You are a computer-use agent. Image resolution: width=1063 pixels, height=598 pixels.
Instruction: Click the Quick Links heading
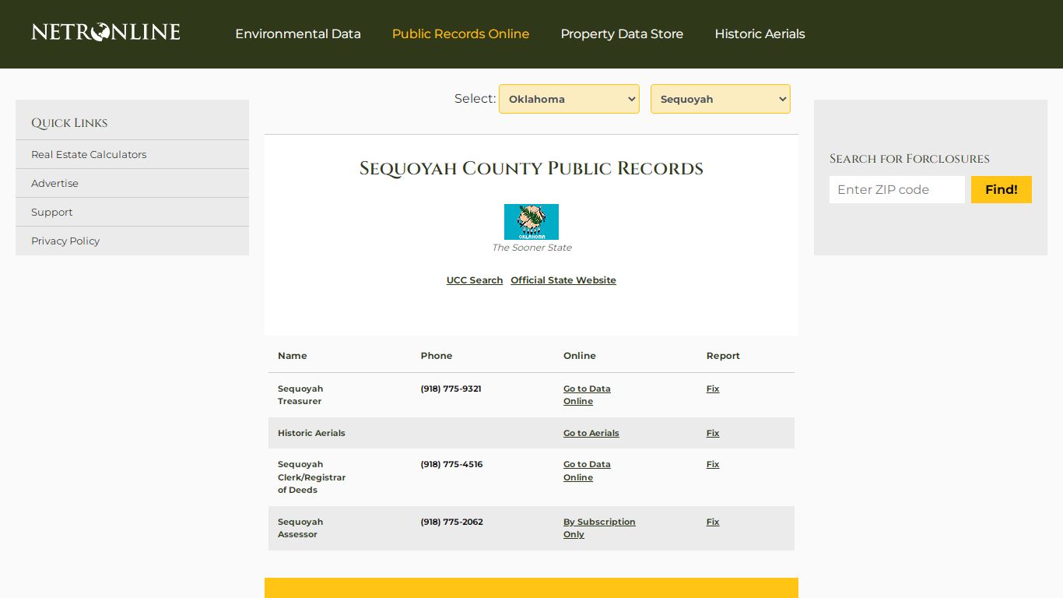coord(69,123)
